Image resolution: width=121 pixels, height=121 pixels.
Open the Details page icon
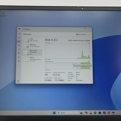(19, 57)
